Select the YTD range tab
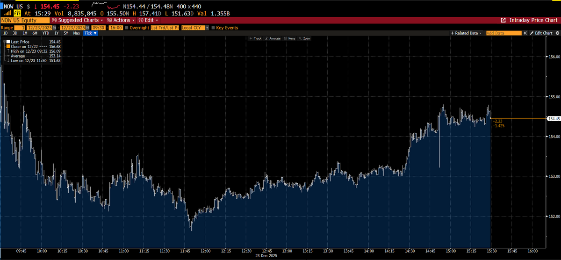The width and height of the screenshot is (561, 260). click(46, 33)
